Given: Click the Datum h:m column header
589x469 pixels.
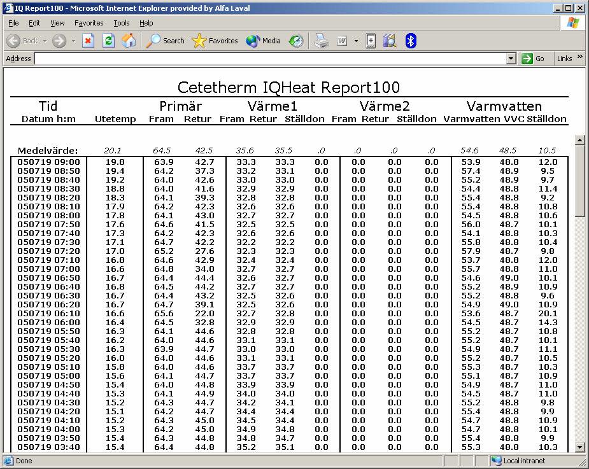Looking at the screenshot, I should click(48, 119).
